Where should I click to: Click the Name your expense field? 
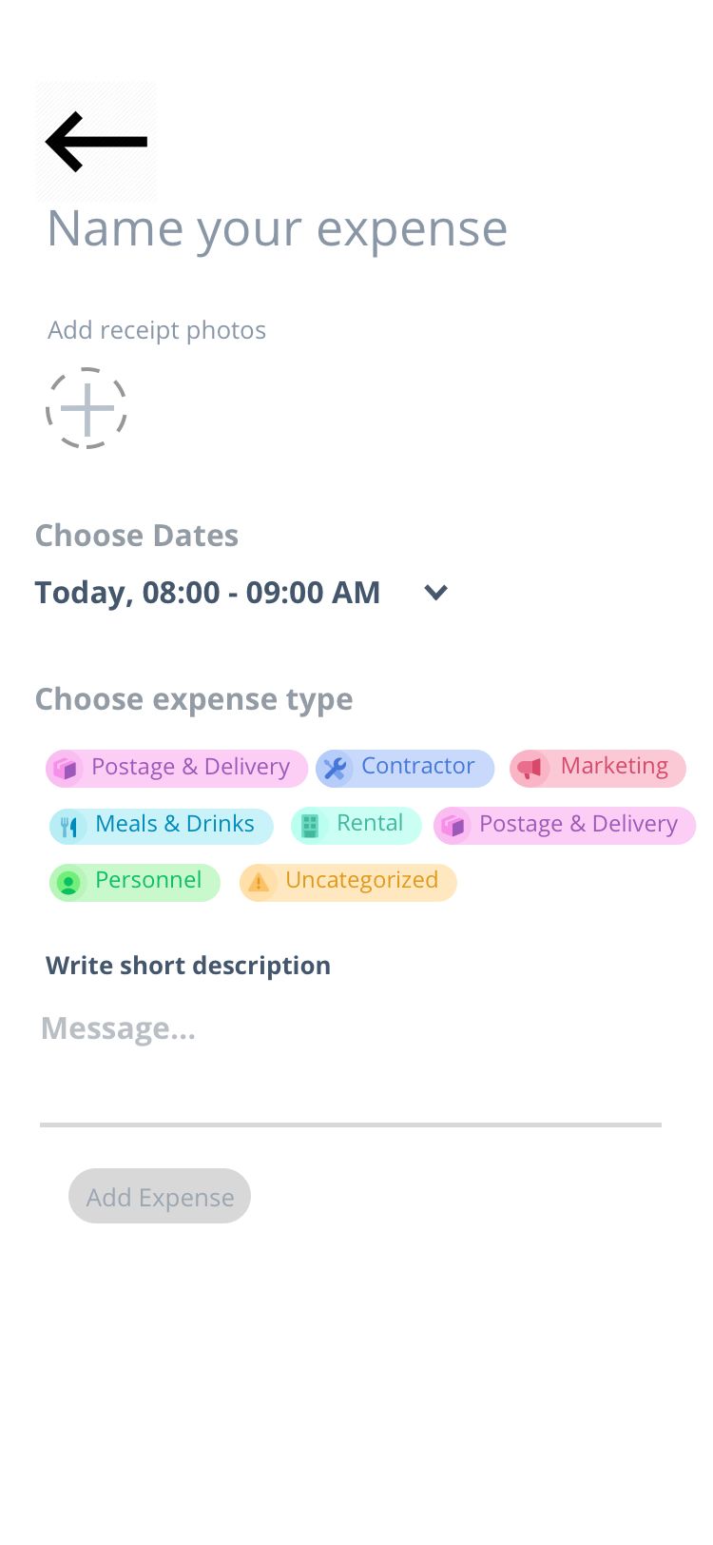pyautogui.click(x=277, y=229)
